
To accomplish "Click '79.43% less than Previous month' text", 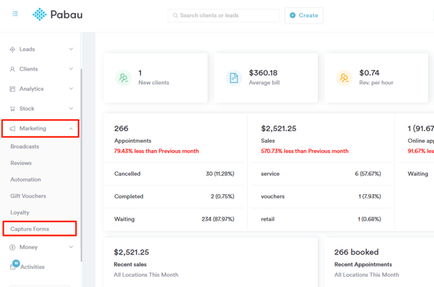I will [x=157, y=151].
